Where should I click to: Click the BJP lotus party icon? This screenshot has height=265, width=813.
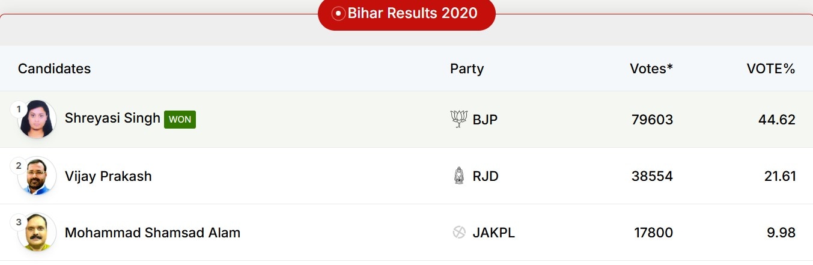point(458,119)
